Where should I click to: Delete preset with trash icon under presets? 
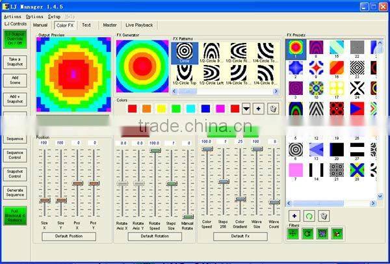tap(324, 215)
